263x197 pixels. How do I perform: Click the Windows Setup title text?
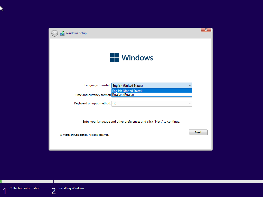(x=76, y=33)
